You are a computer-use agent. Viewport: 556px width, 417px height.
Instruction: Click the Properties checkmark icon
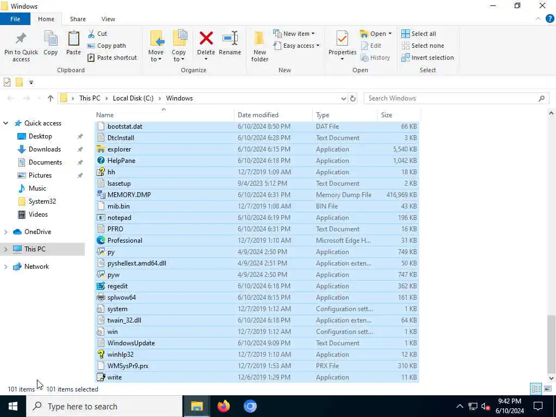(342, 39)
